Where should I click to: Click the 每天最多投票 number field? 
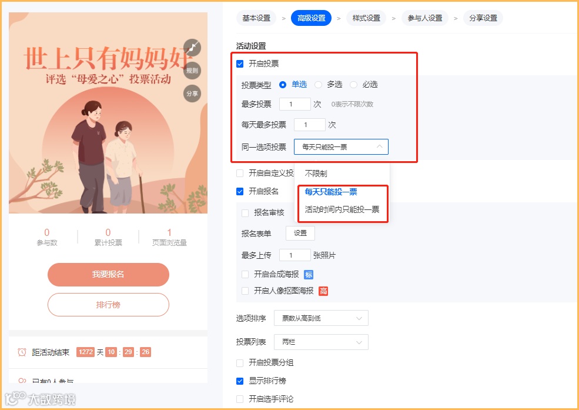pos(309,125)
